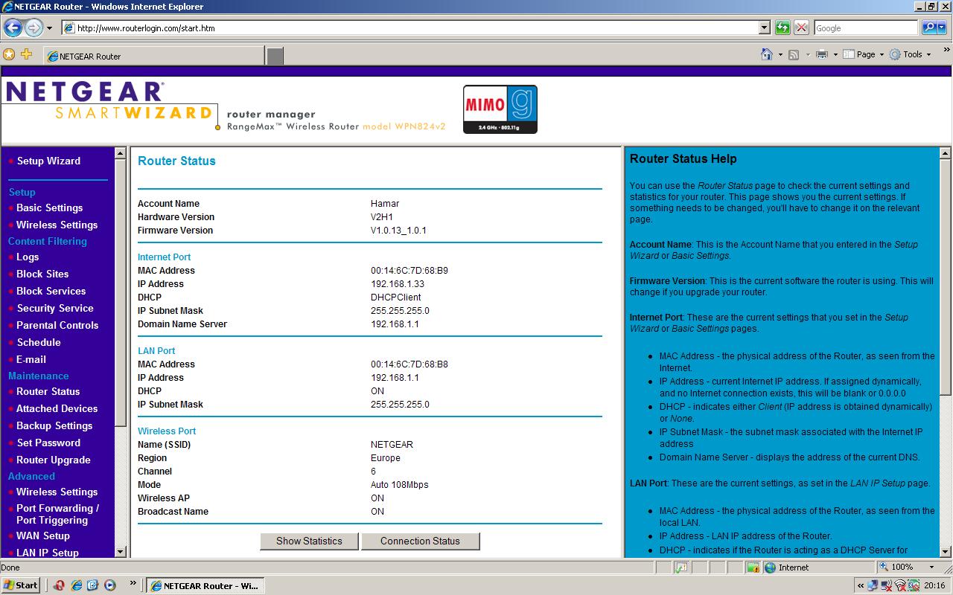Click the network connection tray icon
The width and height of the screenshot is (953, 595).
click(873, 585)
